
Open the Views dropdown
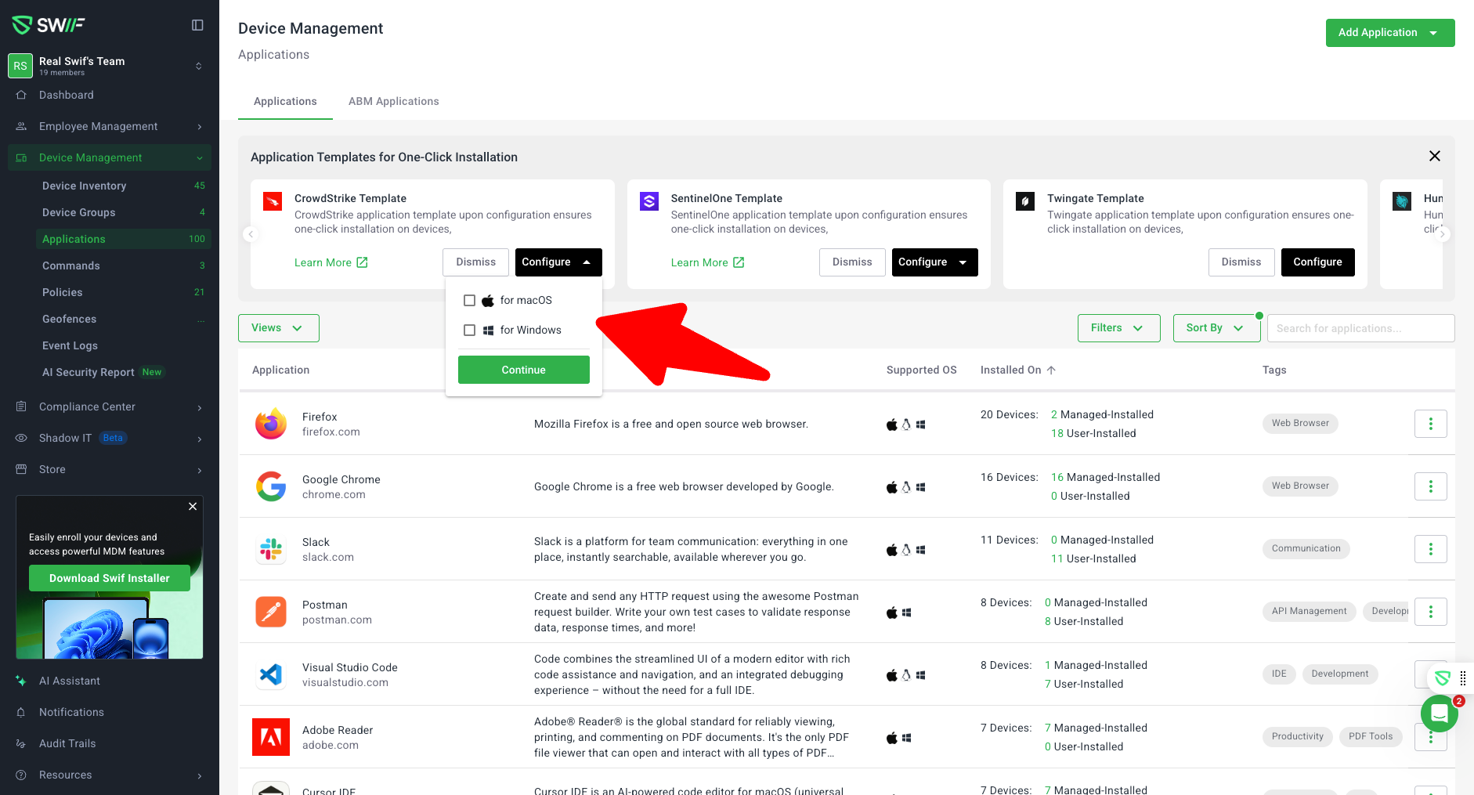tap(278, 328)
